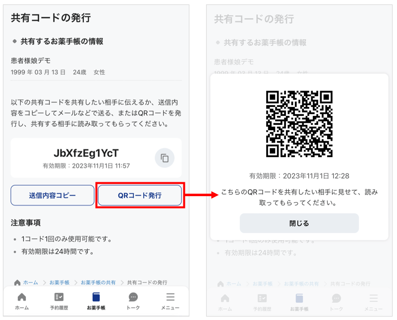Click birth date 1999年03月13日 in left screen

click(38, 72)
